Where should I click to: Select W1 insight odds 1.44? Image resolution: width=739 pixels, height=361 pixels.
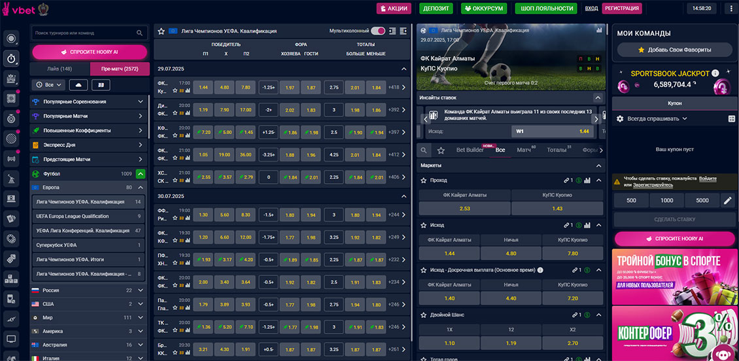point(553,131)
